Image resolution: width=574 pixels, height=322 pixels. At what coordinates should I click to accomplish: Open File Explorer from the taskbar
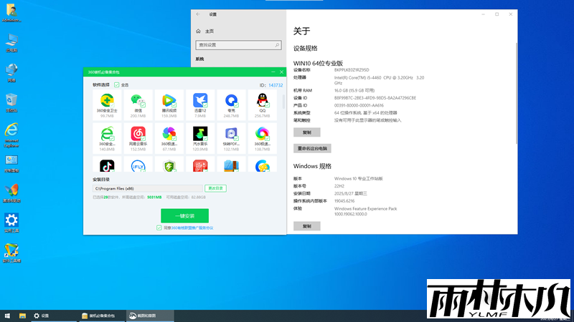(x=22, y=316)
